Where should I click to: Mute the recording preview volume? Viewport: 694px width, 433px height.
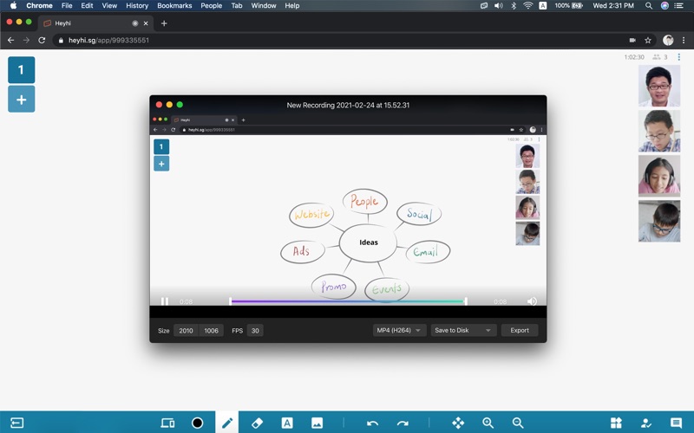(x=532, y=301)
